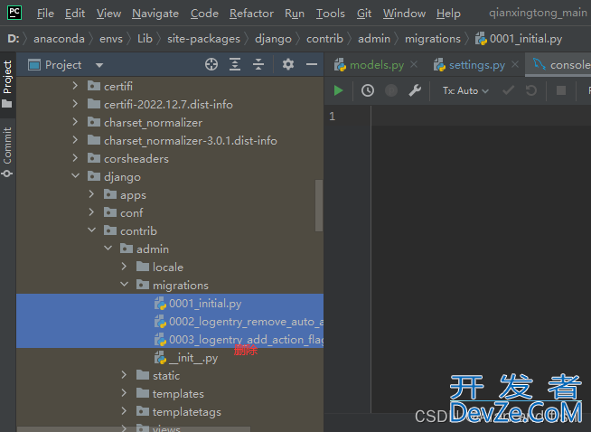Close the settings.py tab
The image size is (591, 432).
pyautogui.click(x=515, y=64)
